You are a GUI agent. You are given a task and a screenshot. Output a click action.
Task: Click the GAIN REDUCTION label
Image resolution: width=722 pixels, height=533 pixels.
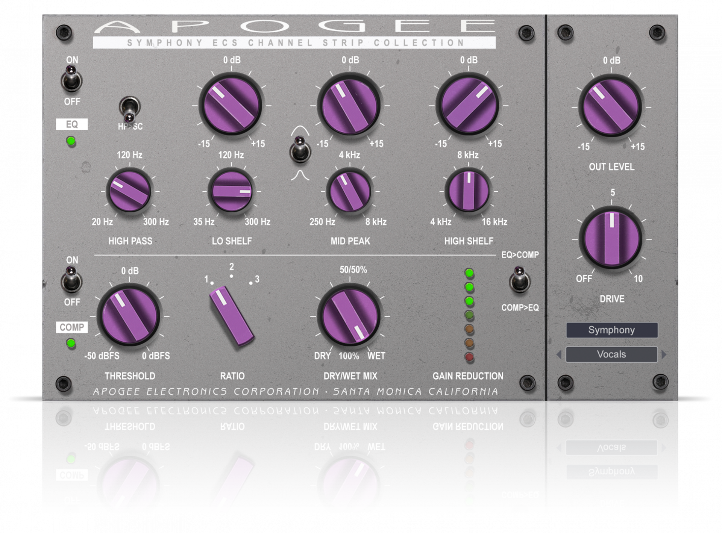(x=468, y=376)
